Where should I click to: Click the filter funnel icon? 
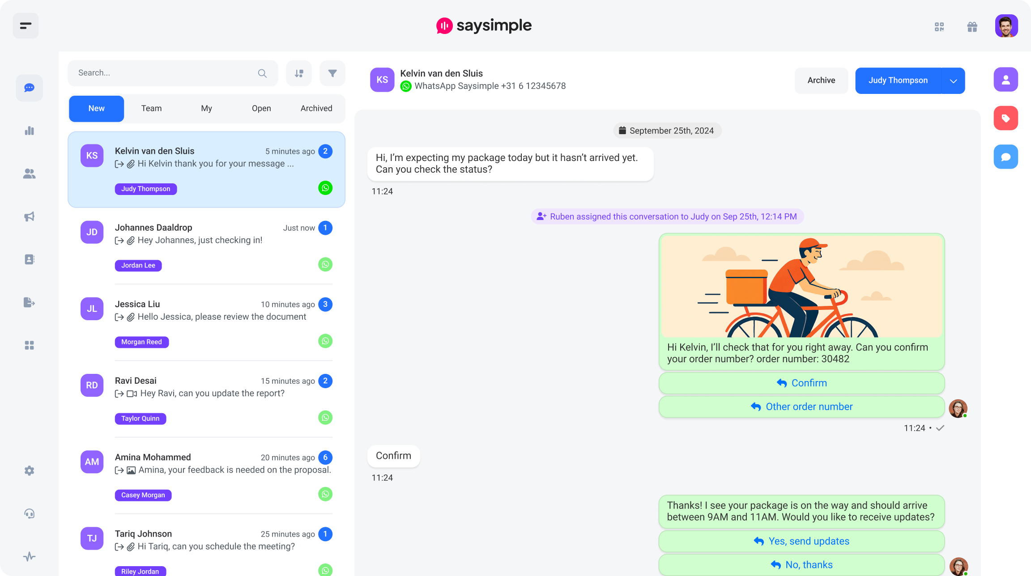pyautogui.click(x=332, y=73)
